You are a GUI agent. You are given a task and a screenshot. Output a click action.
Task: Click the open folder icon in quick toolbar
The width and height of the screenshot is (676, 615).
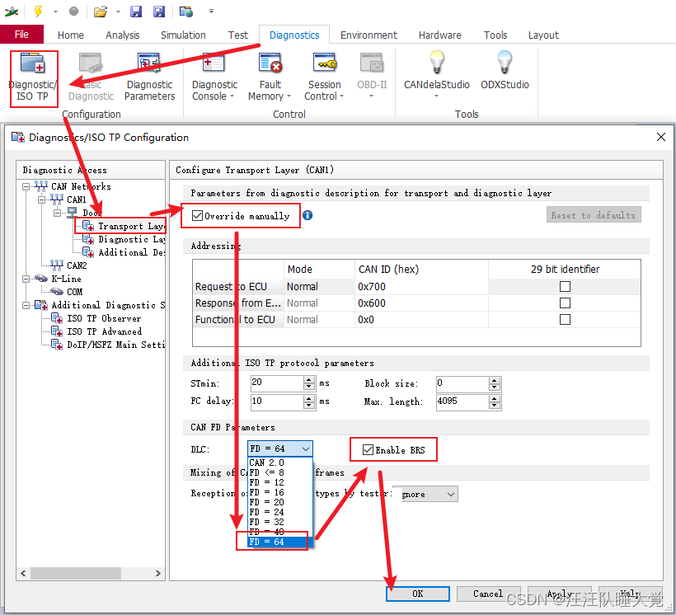[100, 12]
